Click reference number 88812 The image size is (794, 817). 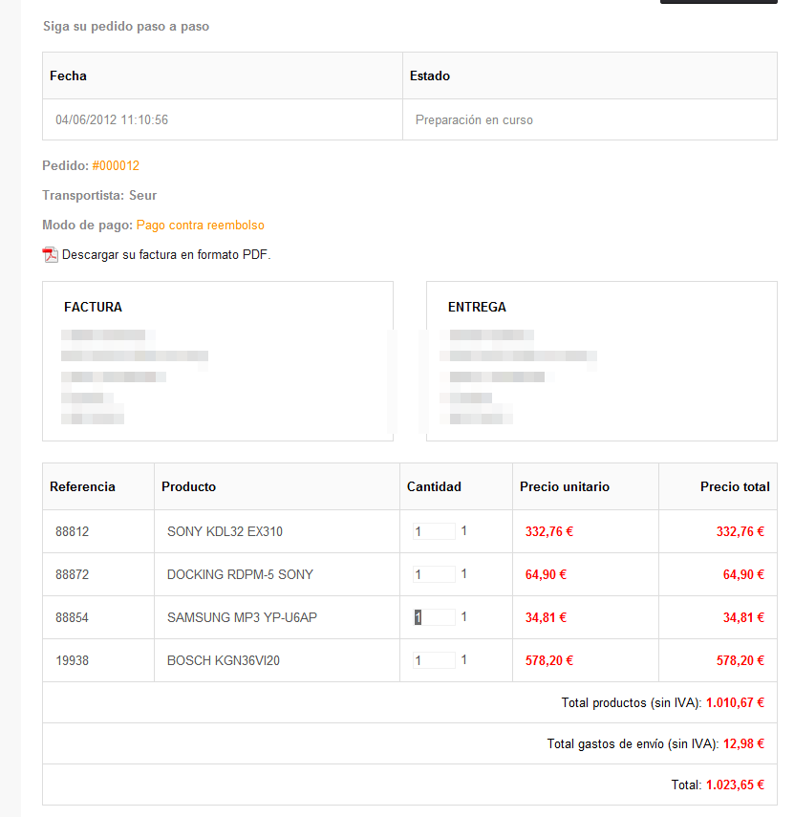pos(72,531)
